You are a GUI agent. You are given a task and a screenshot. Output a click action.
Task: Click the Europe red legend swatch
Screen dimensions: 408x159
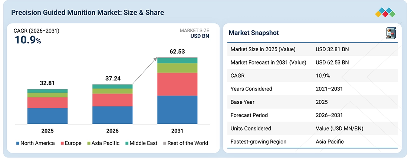coord(62,143)
